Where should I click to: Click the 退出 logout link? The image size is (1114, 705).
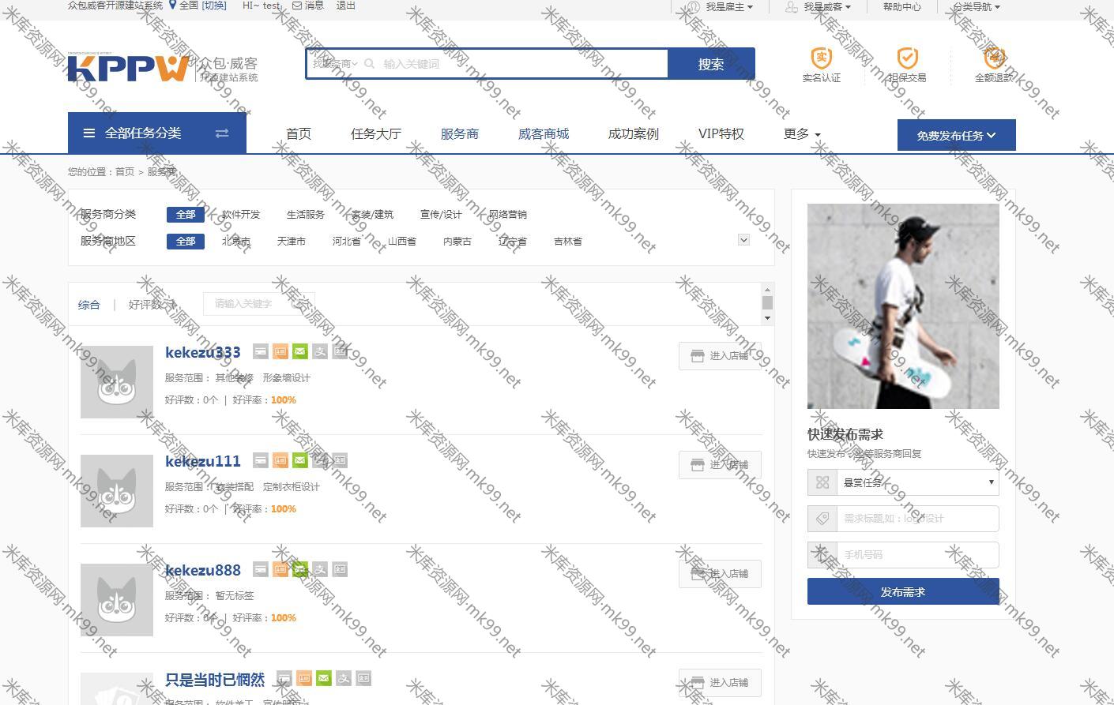tap(346, 6)
